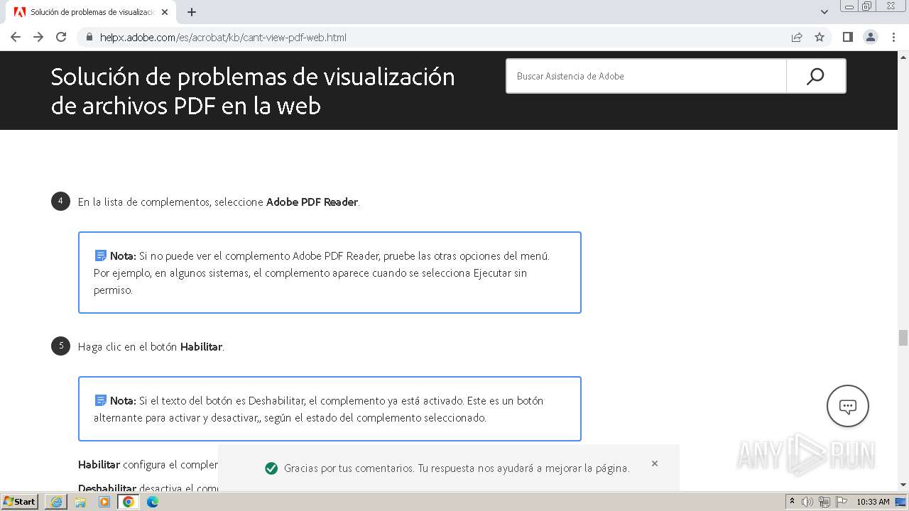Minimize the Chrome window
Viewport: 909px width, 511px height.
[x=849, y=6]
